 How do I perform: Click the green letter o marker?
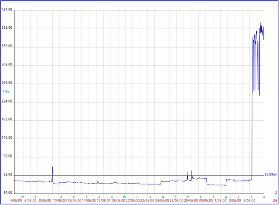tap(175, 197)
